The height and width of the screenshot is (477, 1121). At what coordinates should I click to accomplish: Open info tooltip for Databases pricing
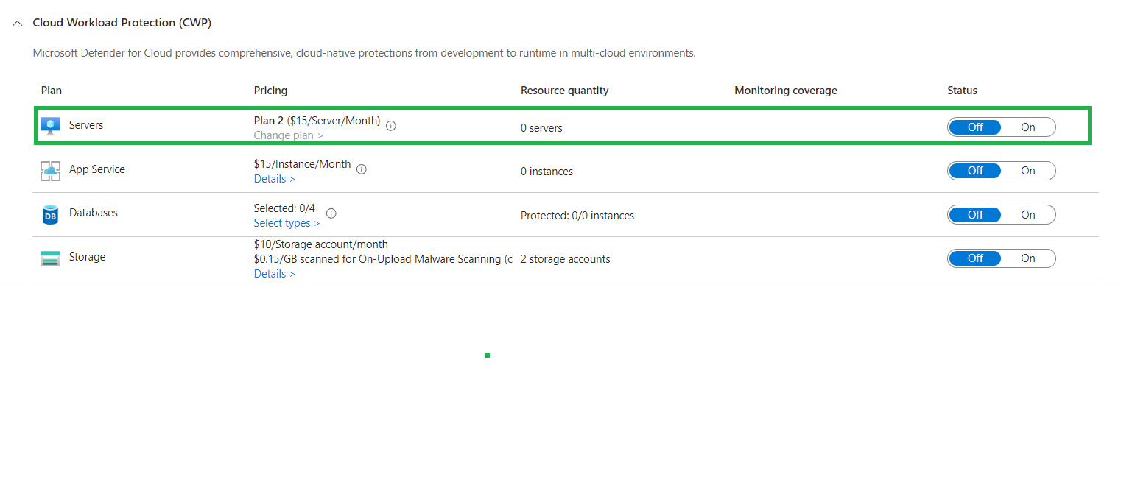(x=331, y=213)
